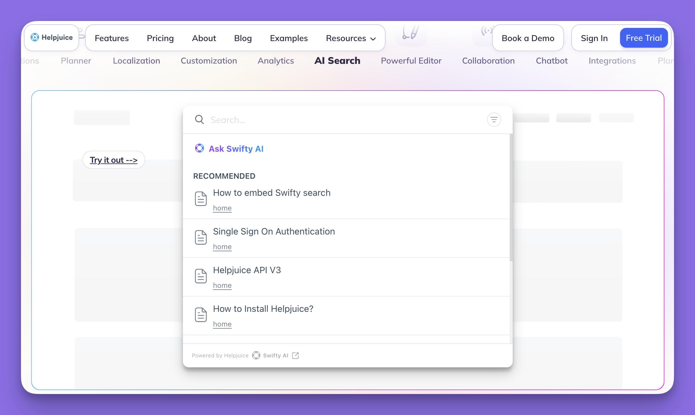Click the document icon beside How to embed Swifty search
The width and height of the screenshot is (695, 415).
point(201,198)
